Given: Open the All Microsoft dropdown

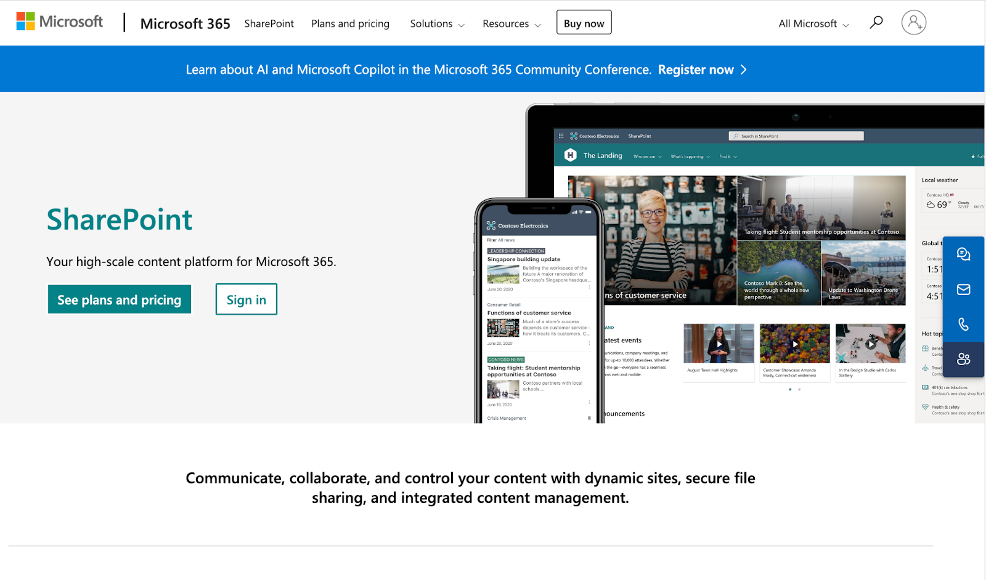Looking at the screenshot, I should click(813, 24).
